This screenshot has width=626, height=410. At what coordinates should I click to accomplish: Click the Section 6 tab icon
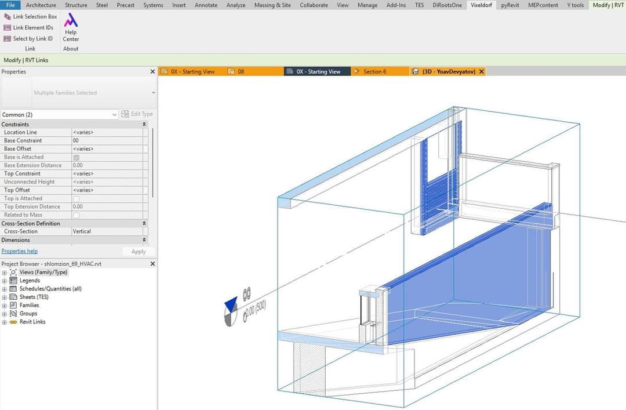(x=356, y=71)
